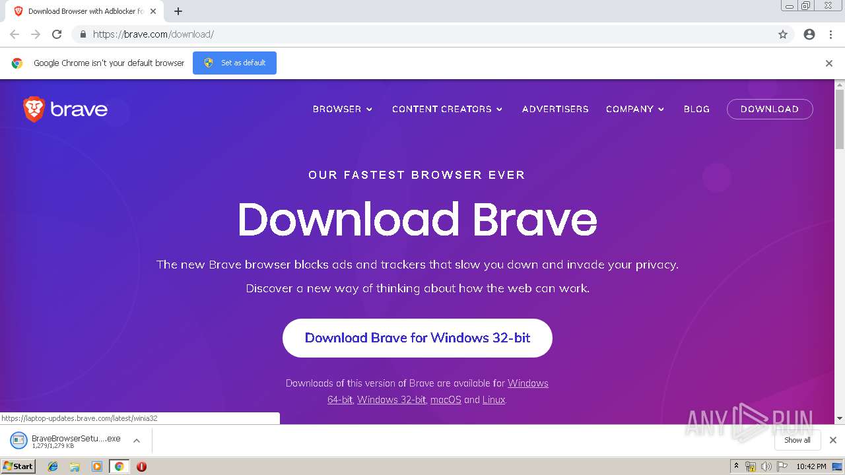Screen dimensions: 845x475
Task: Open Chrome three-dot menu
Action: (830, 34)
